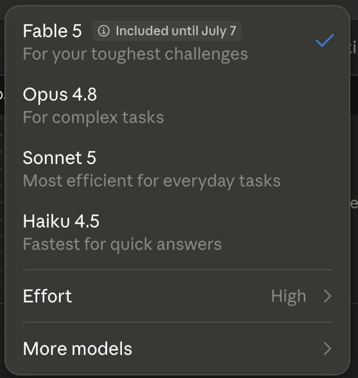Select the Fable 5 model

pyautogui.click(x=178, y=42)
